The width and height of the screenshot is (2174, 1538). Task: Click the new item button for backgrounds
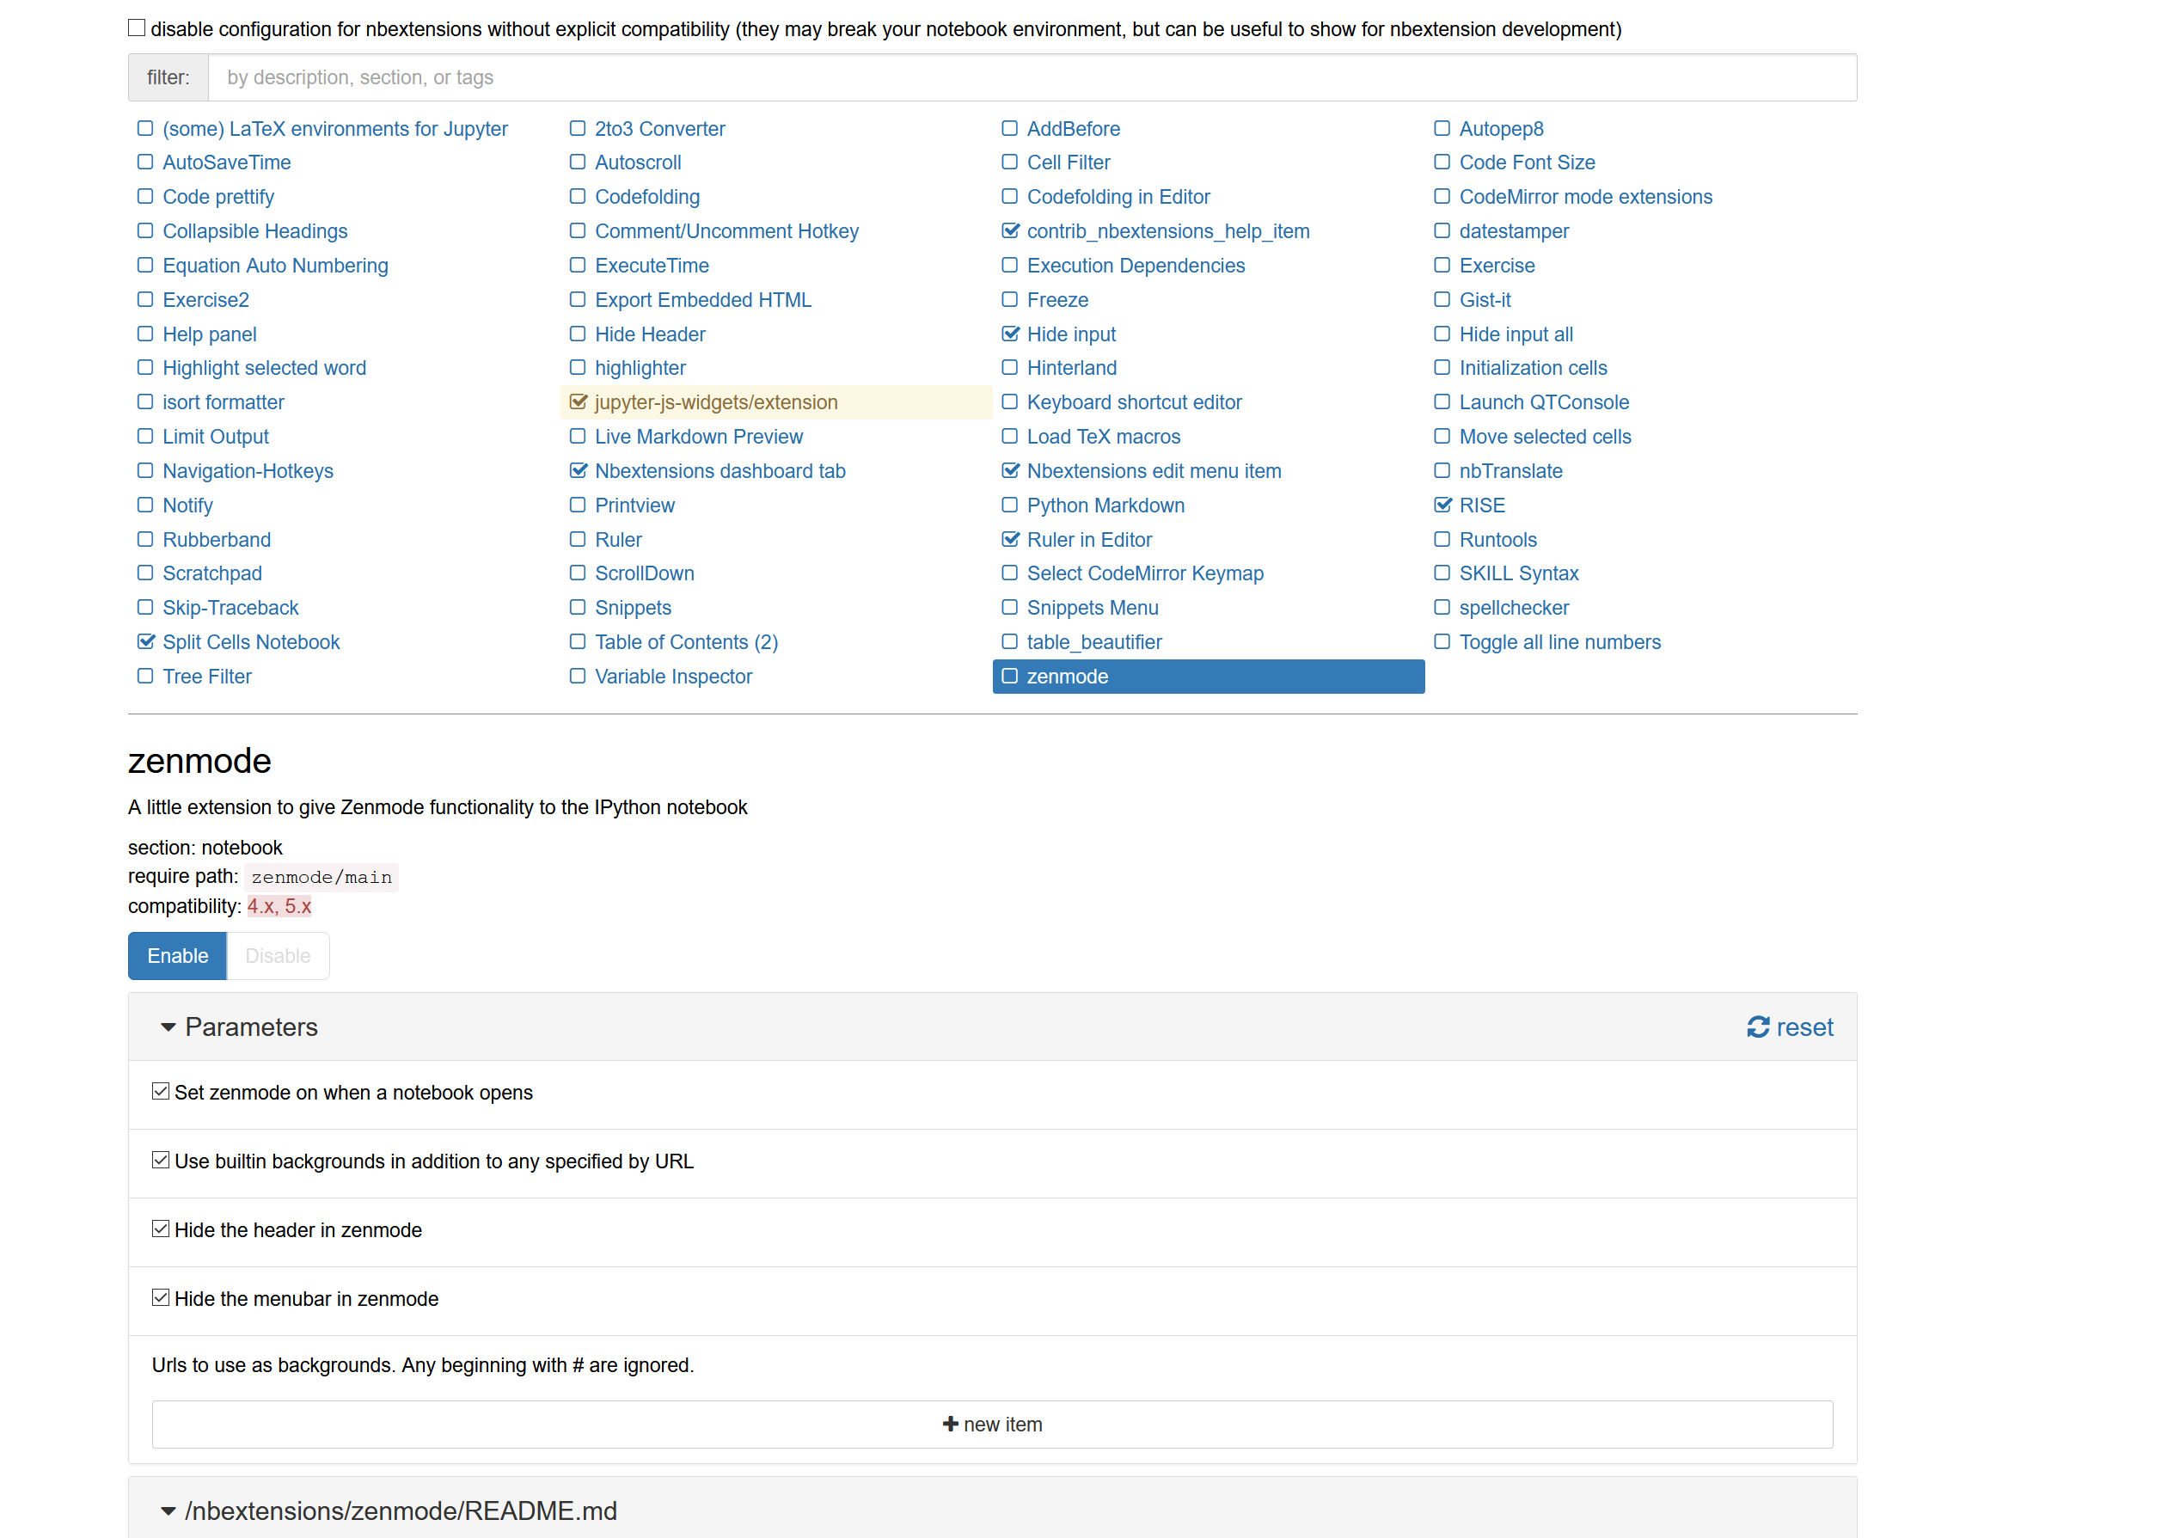click(992, 1425)
